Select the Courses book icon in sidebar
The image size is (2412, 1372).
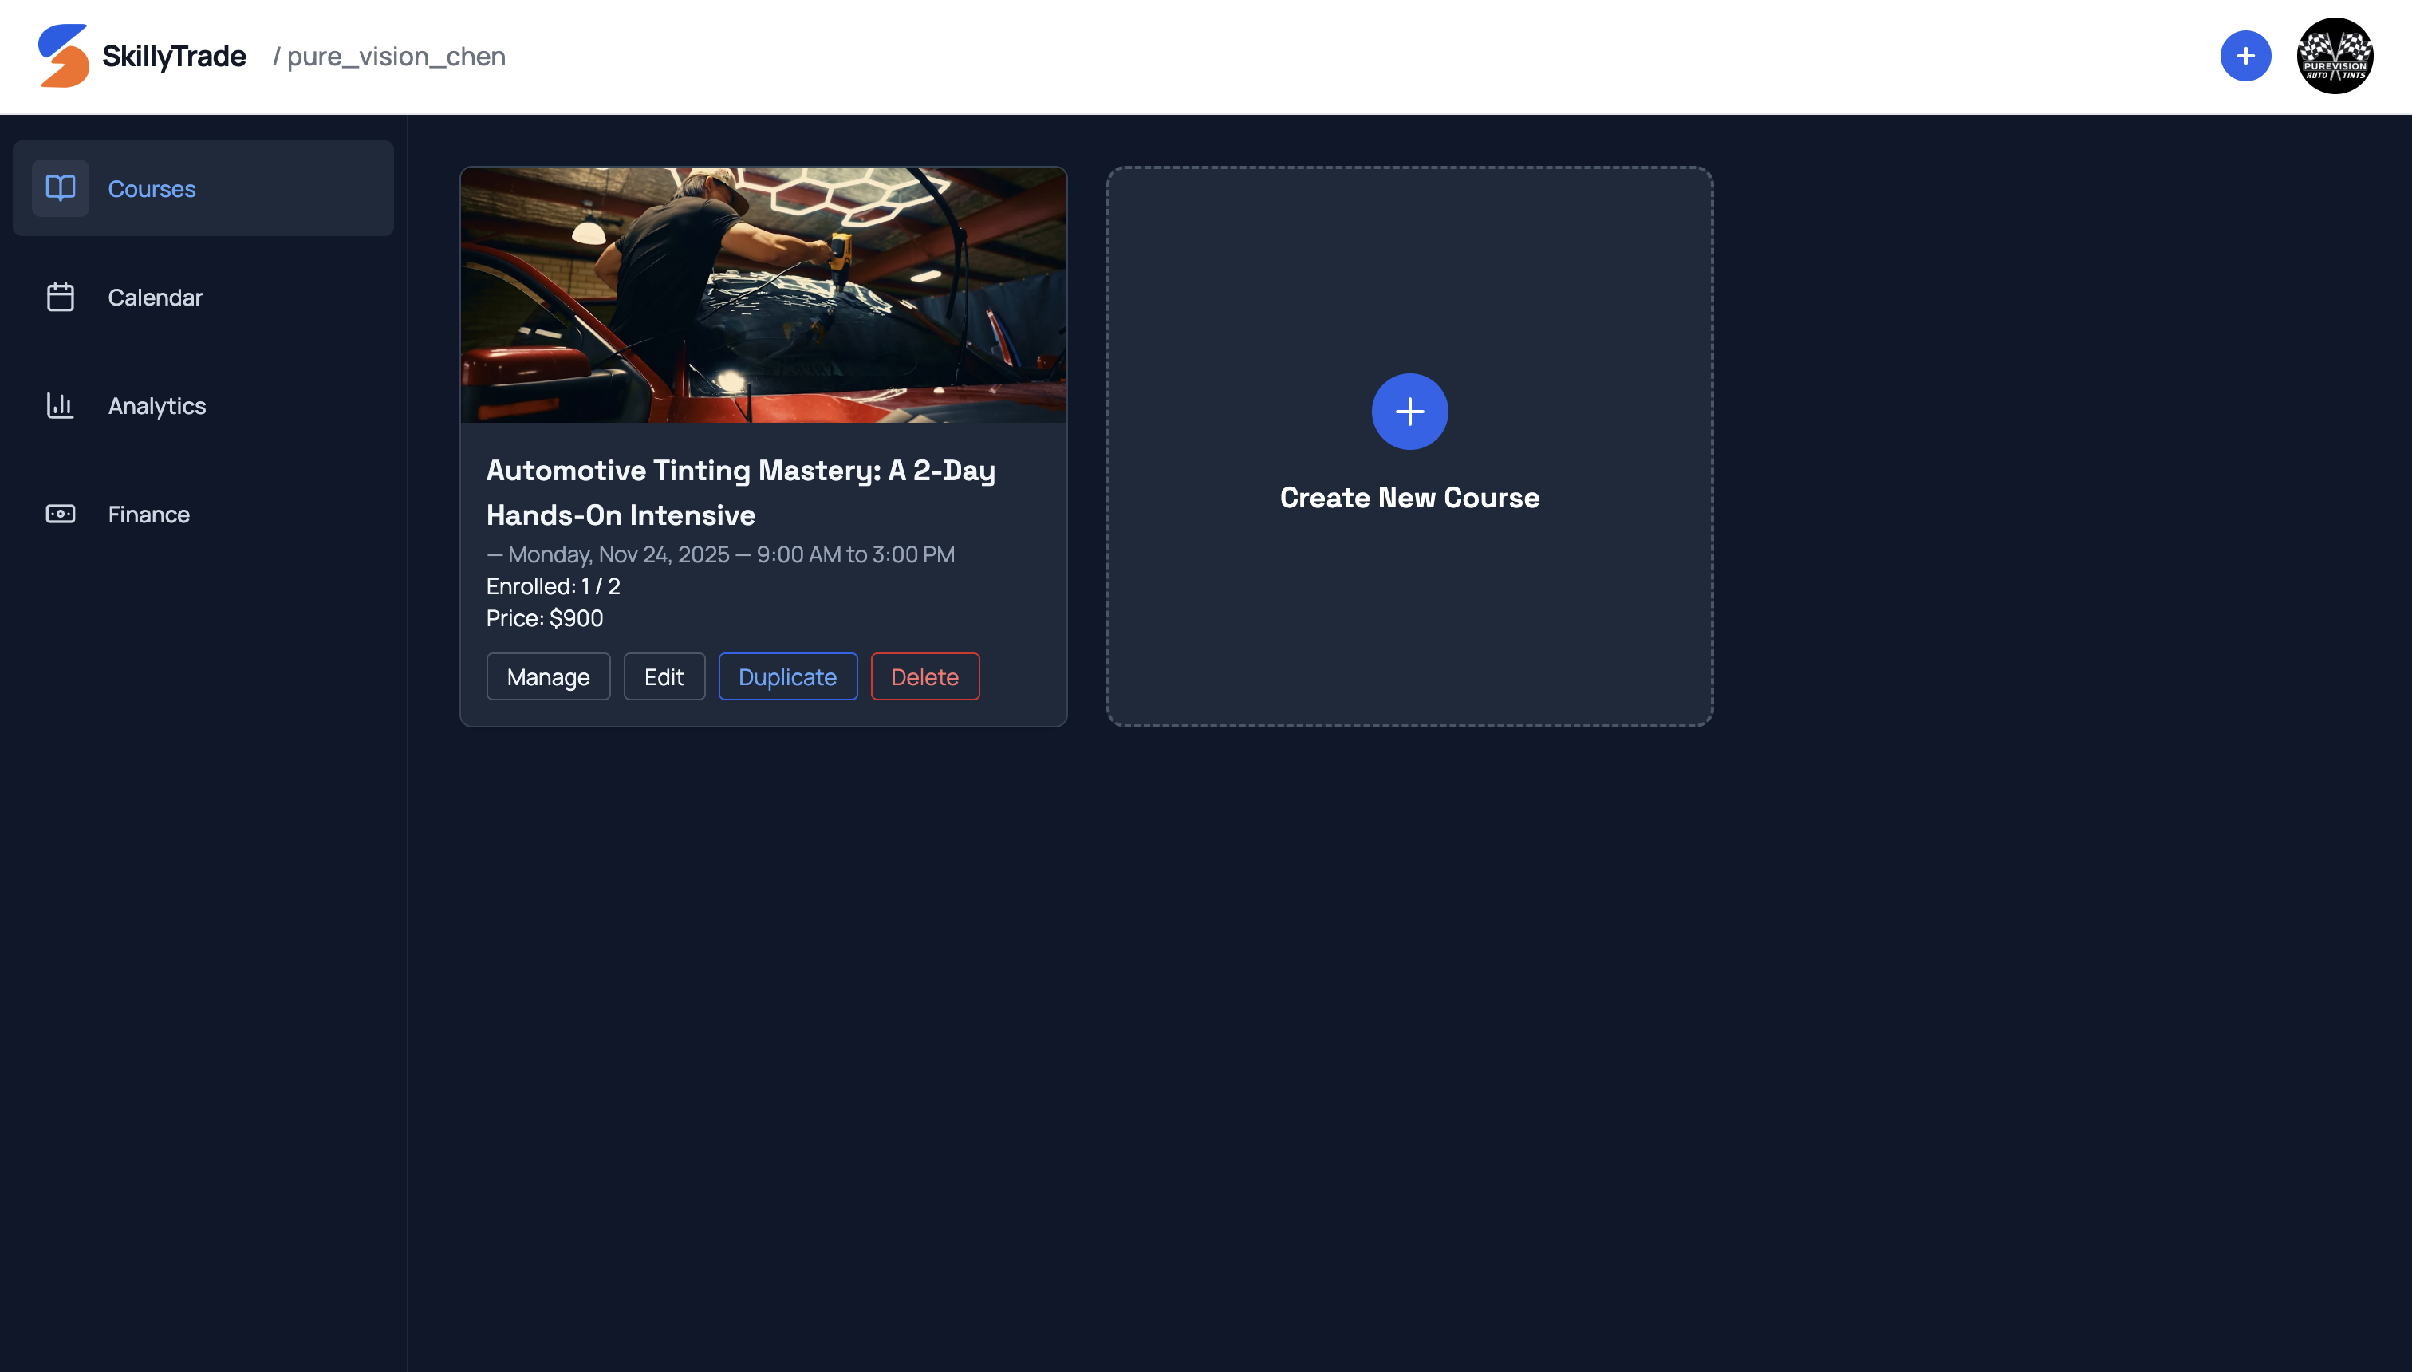point(59,187)
